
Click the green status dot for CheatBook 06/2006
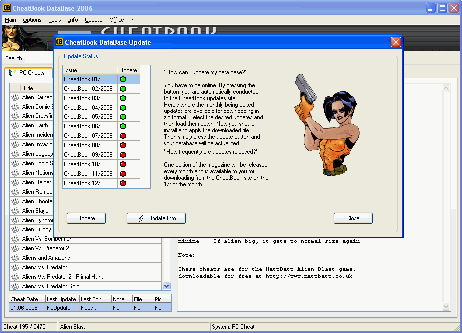[123, 126]
